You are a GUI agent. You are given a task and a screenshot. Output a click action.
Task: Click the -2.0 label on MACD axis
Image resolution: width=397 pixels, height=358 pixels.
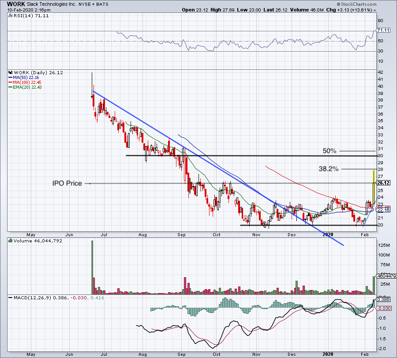point(382,349)
